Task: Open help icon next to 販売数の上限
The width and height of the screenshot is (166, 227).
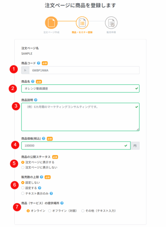Action: (x=41, y=177)
